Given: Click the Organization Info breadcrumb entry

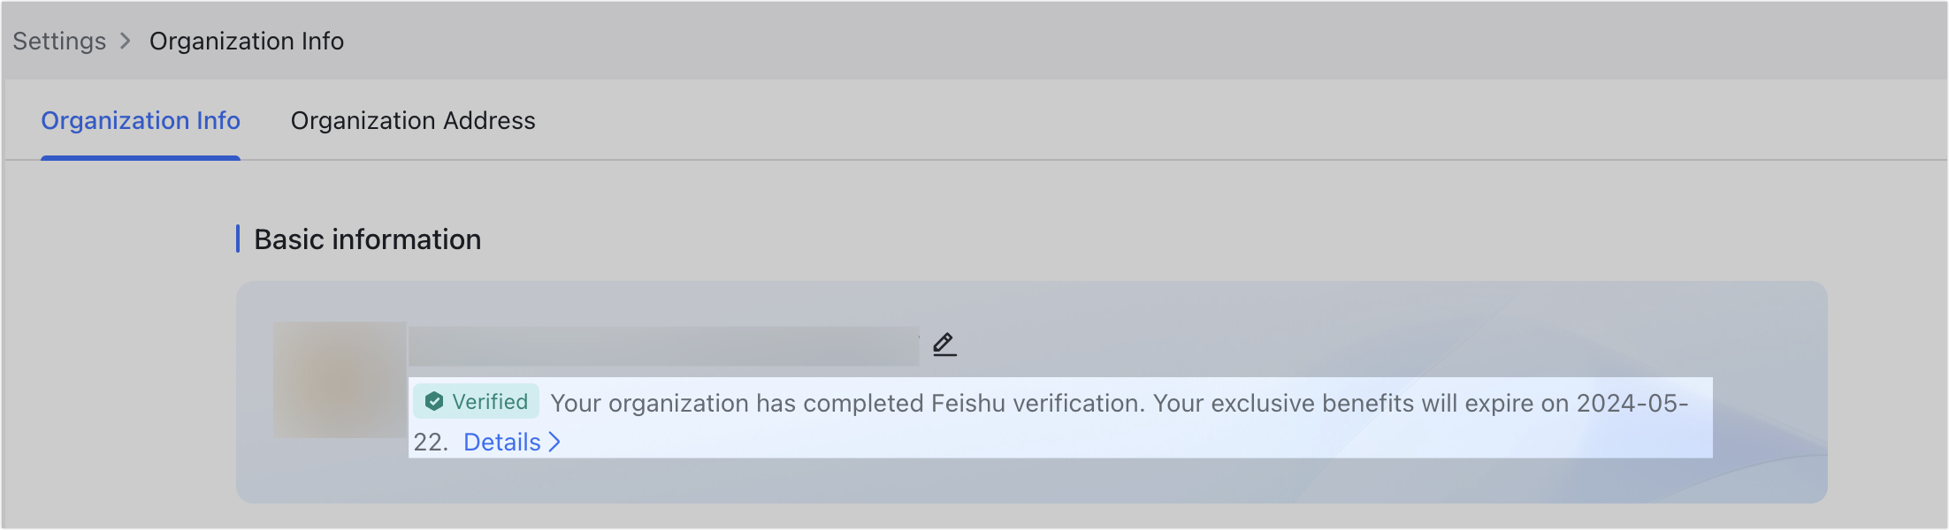Looking at the screenshot, I should point(247,41).
